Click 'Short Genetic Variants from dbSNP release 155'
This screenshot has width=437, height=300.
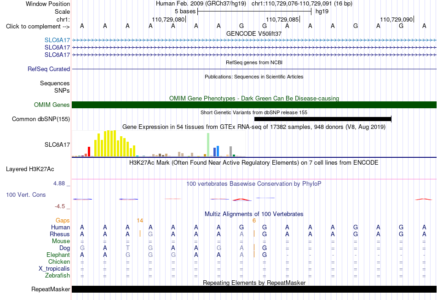tap(254, 112)
